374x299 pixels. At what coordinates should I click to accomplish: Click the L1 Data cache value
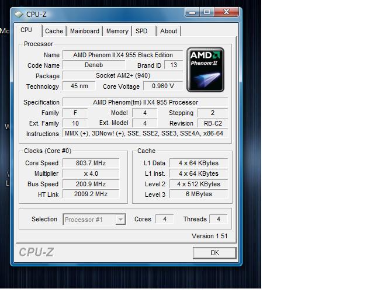(199, 163)
